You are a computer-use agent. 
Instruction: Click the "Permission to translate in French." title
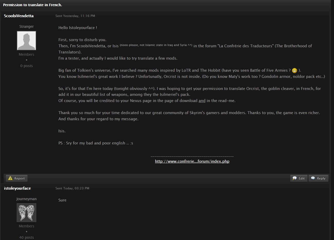[x=32, y=5]
